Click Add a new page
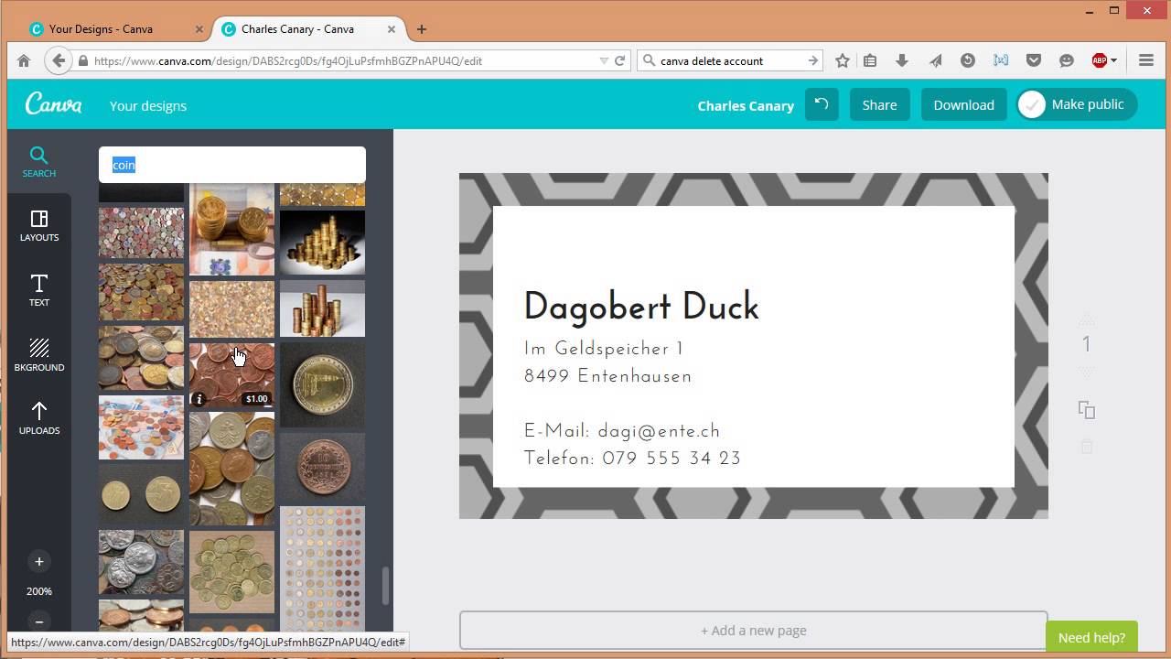Screen dimensions: 1171x659 [x=753, y=631]
